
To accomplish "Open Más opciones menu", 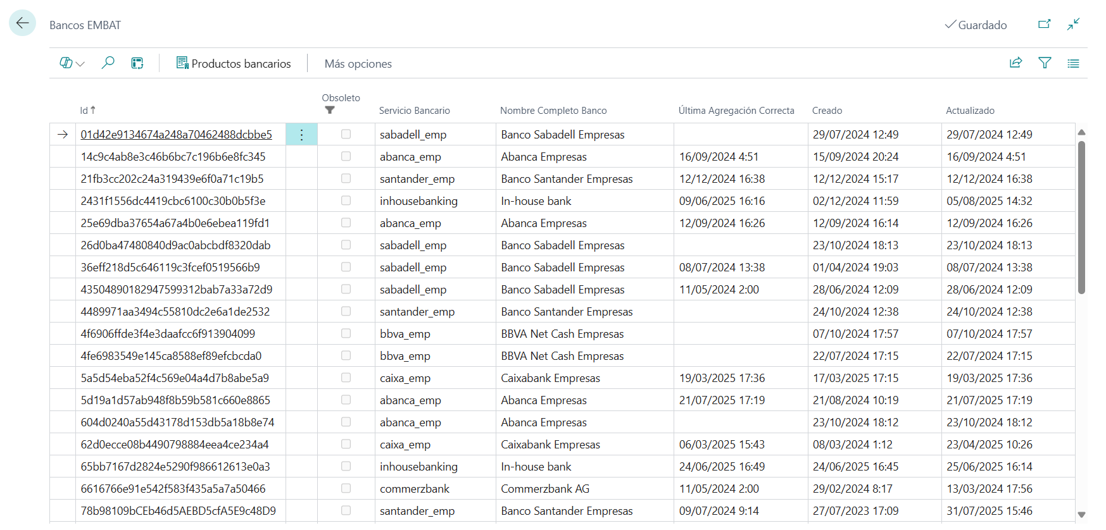I will click(358, 63).
